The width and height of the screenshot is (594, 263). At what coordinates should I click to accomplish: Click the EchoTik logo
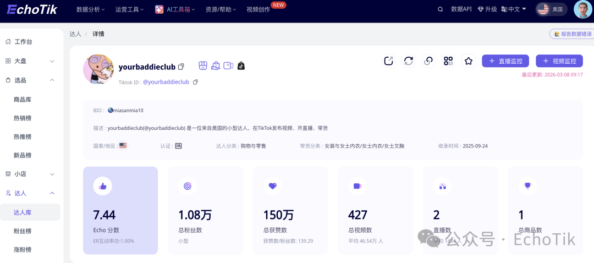(32, 9)
